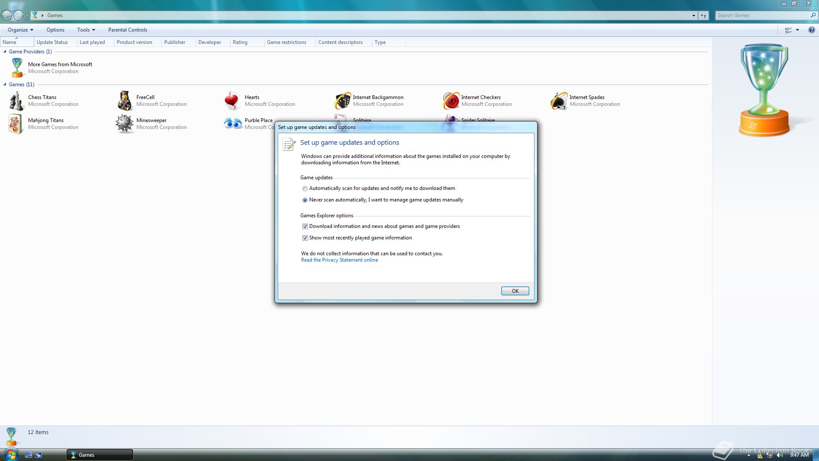The width and height of the screenshot is (819, 461).
Task: Click the Show Desktop quick launch icon
Action: coord(29,455)
